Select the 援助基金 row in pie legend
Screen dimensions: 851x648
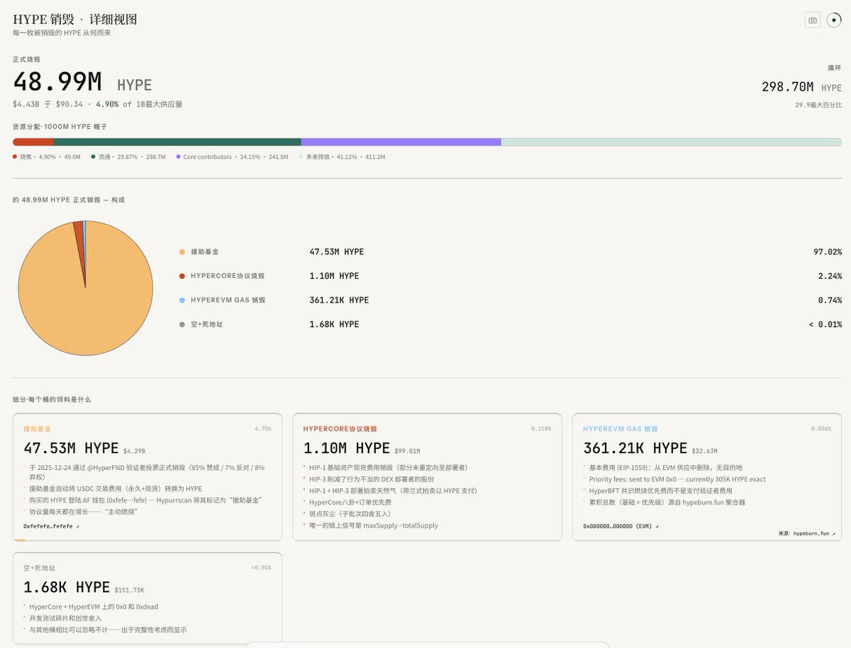click(511, 252)
